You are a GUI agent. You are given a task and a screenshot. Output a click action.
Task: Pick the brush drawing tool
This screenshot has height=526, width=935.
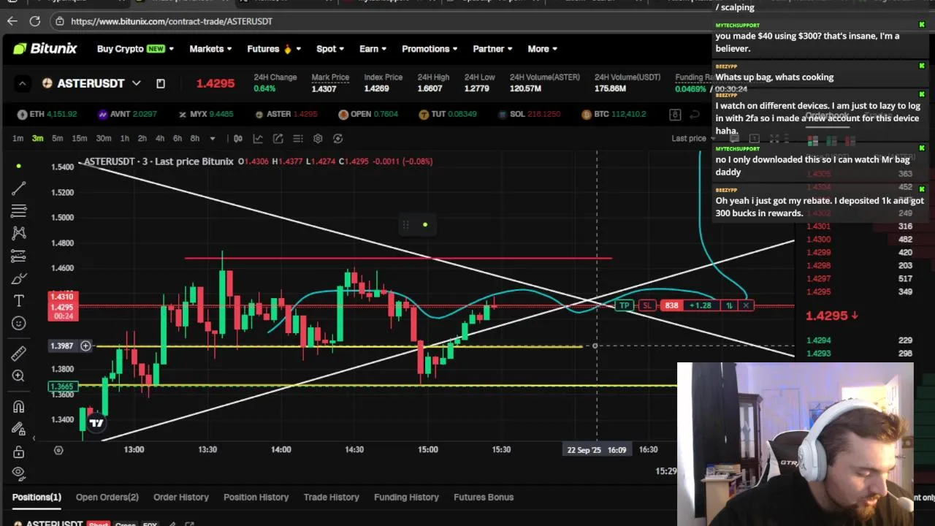tap(19, 278)
